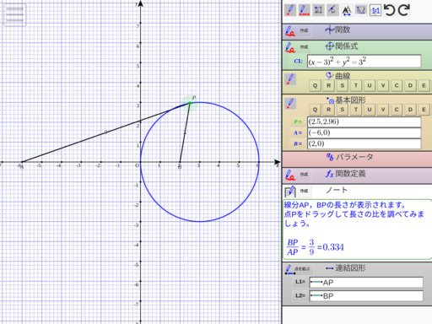Click the Q button in 曲線 row

(315, 85)
